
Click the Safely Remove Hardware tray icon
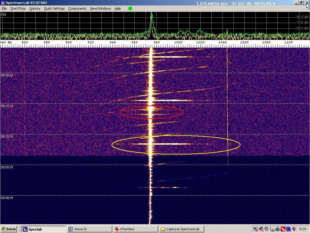coord(272,229)
